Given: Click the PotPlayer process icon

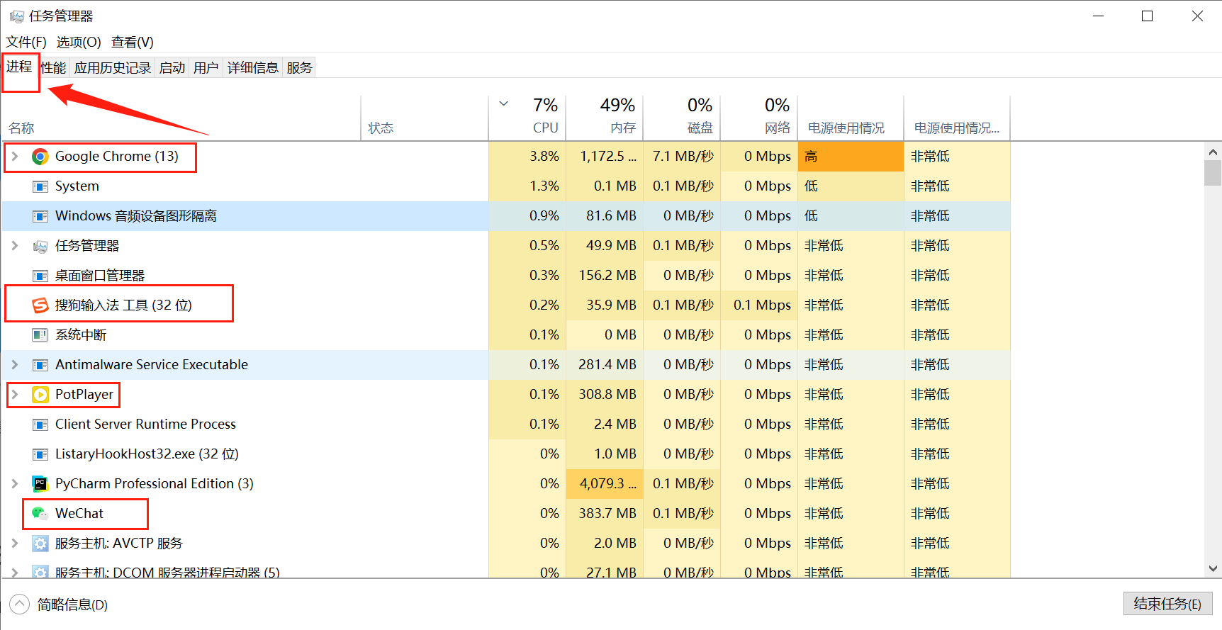Looking at the screenshot, I should 40,395.
